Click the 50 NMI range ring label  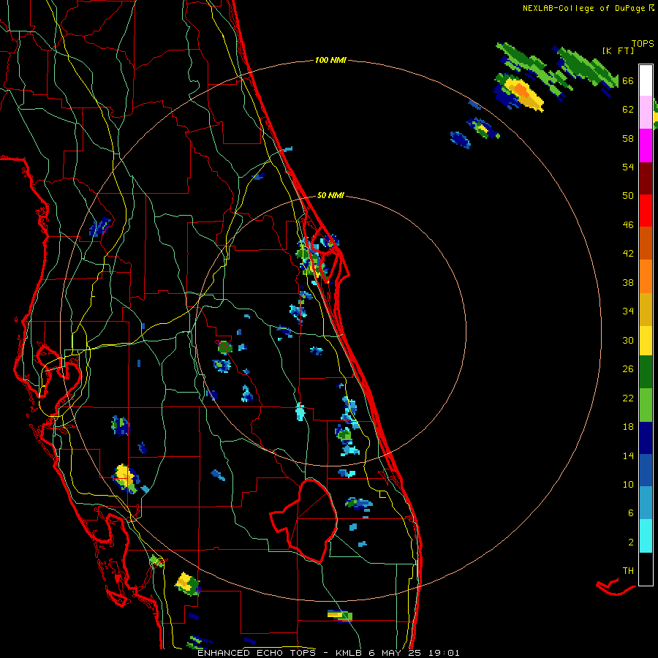pos(330,195)
